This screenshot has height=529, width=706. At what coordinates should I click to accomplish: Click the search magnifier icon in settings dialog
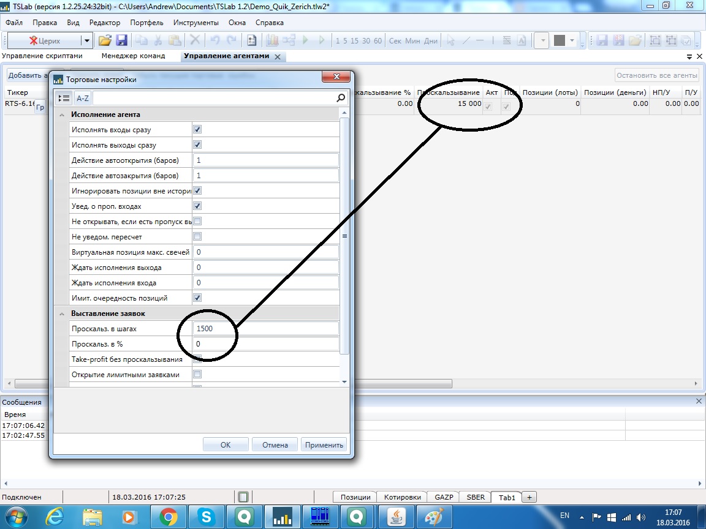[x=341, y=98]
